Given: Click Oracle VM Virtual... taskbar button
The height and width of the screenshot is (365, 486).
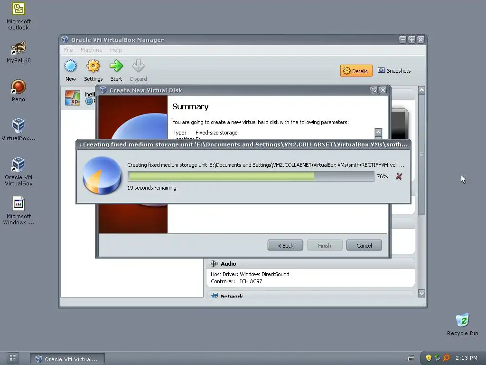Looking at the screenshot, I should 67,359.
